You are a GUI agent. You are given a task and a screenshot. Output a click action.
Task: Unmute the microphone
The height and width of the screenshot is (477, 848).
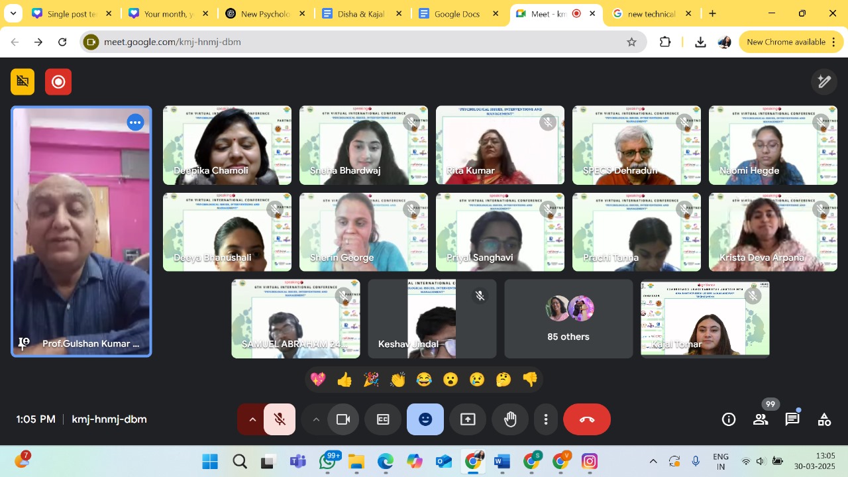point(280,419)
